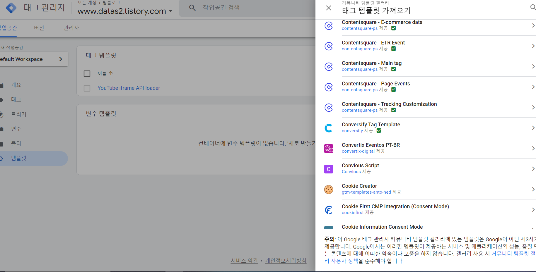Viewport: 536px width, 272px height.
Task: Expand Convertix Eventos PT-BR chevron
Action: coord(533,149)
